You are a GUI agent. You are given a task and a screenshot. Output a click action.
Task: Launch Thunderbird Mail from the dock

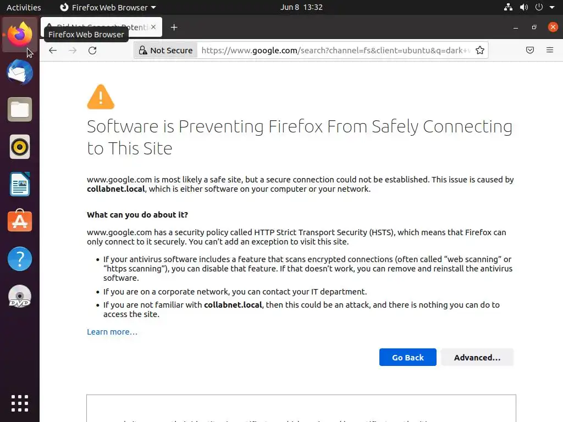pos(20,73)
